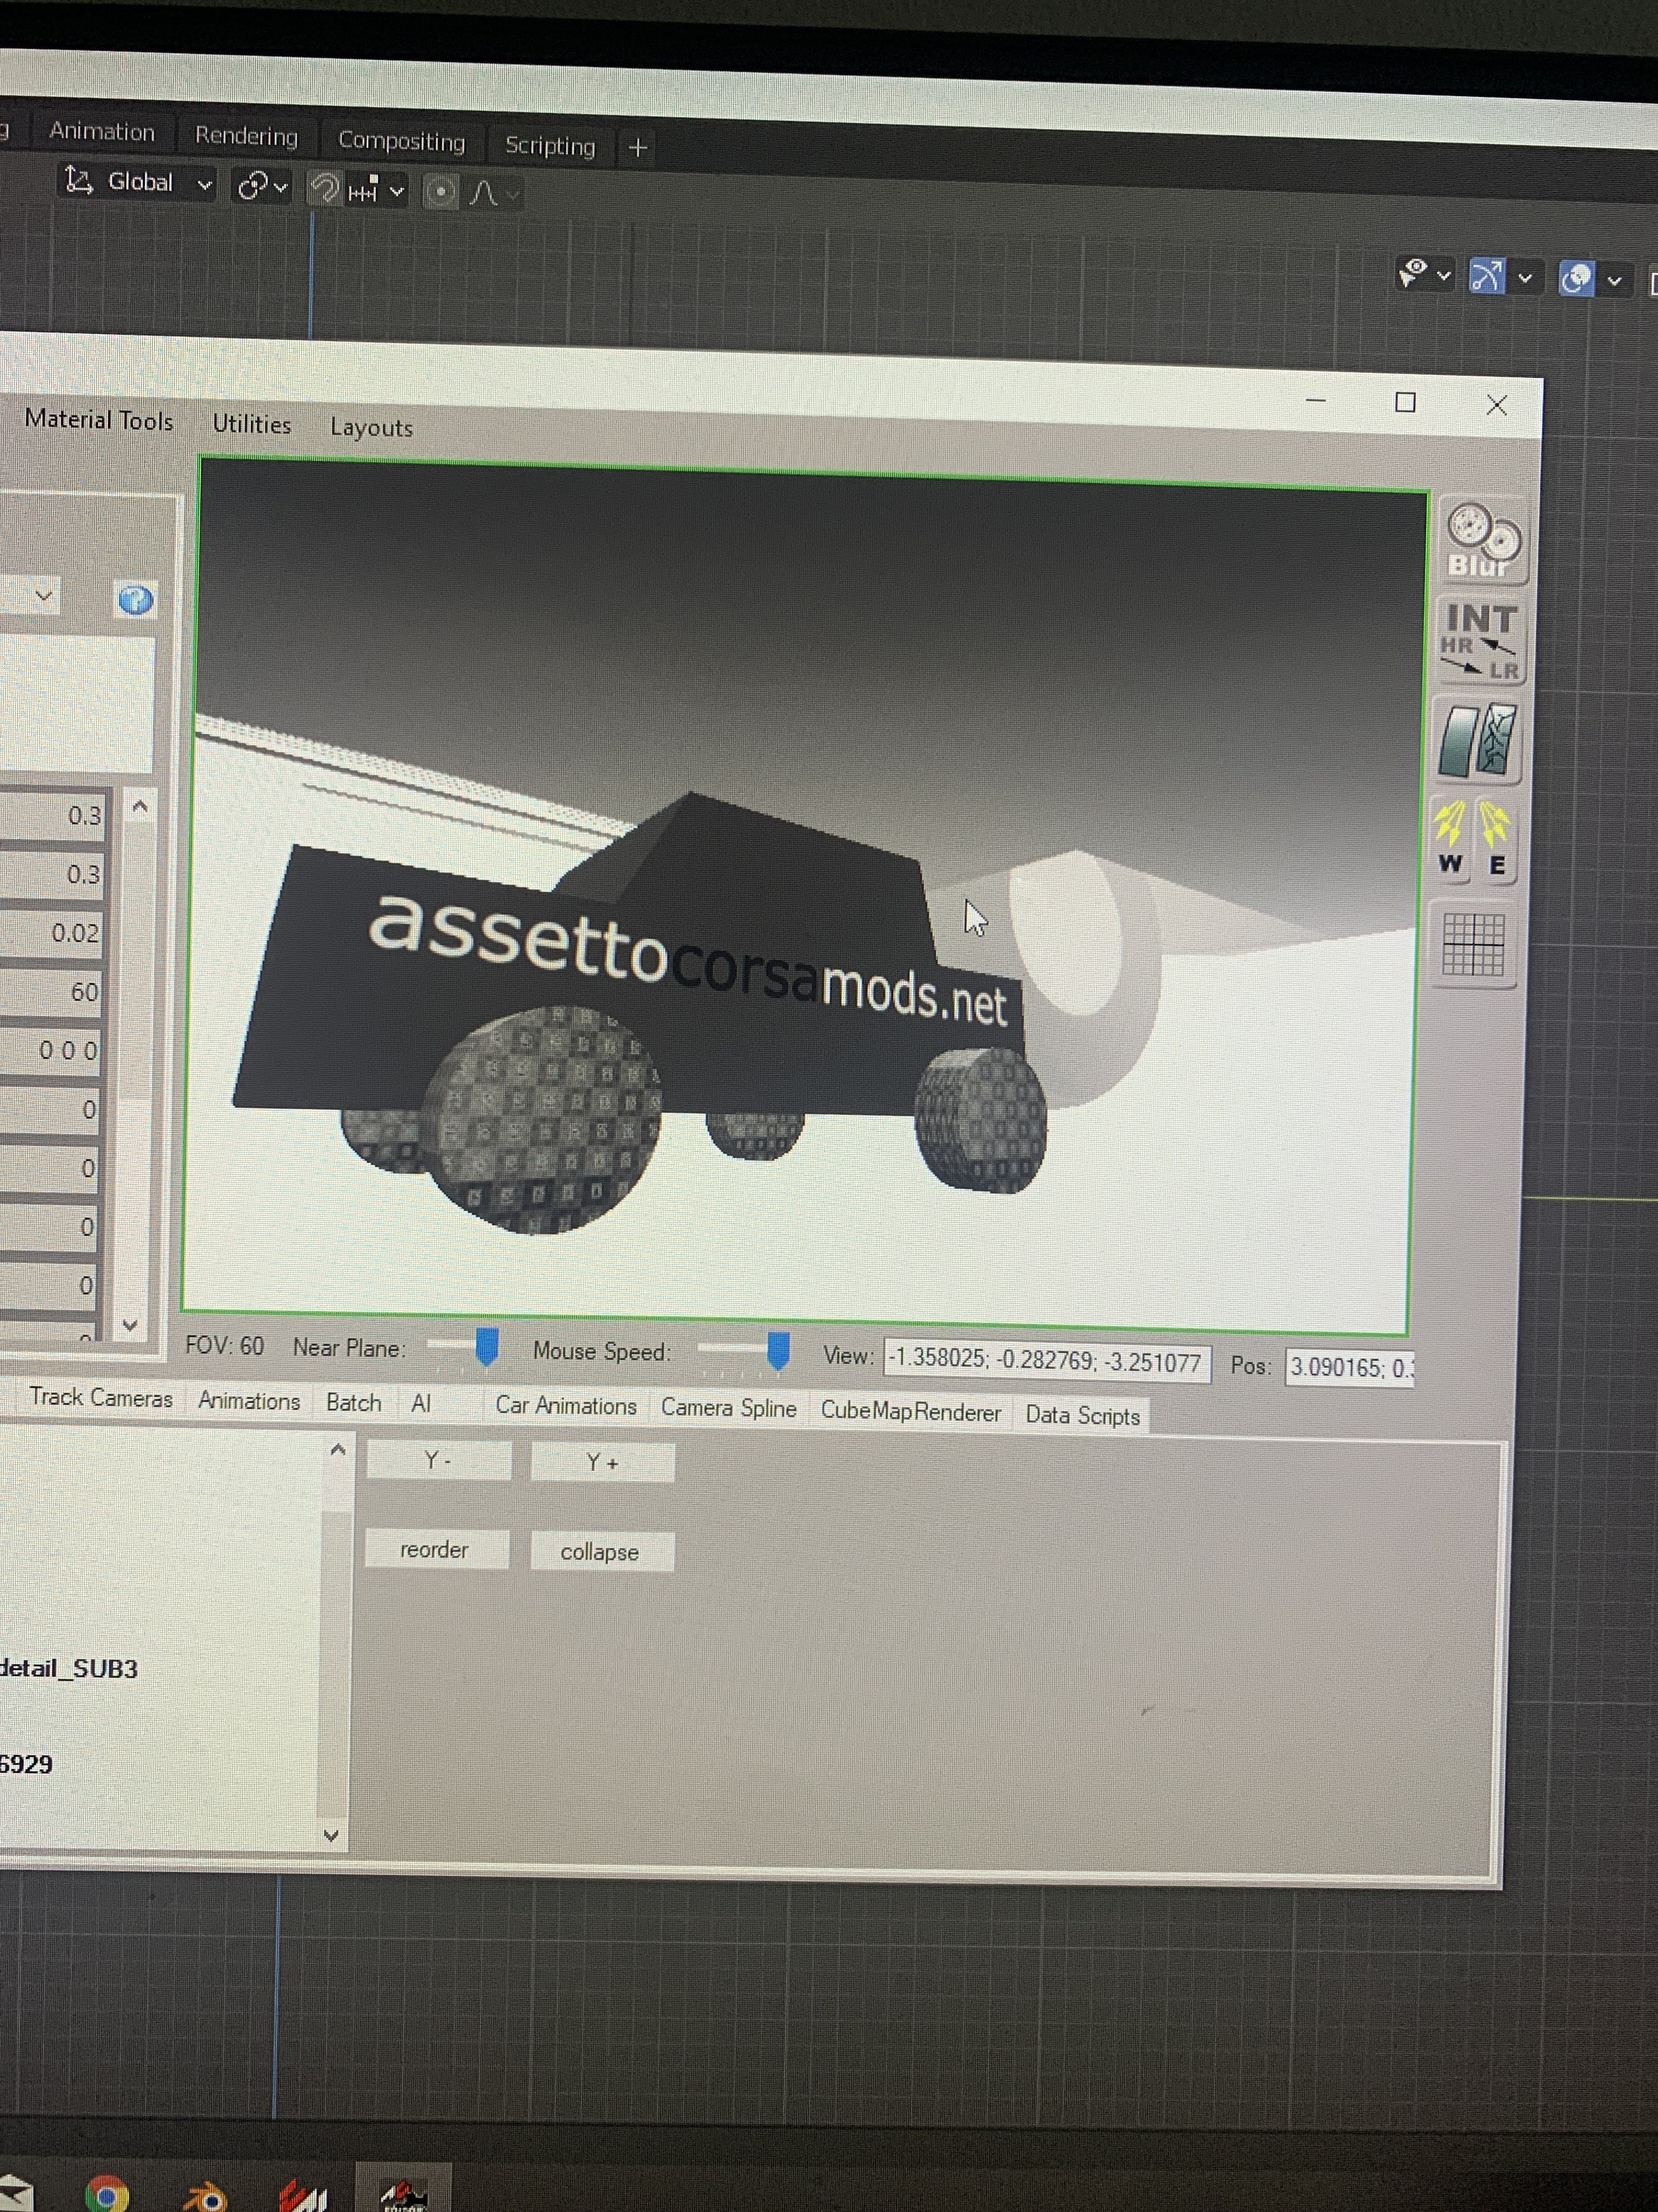The height and width of the screenshot is (2212, 1658).
Task: Toggle Blender show gizmo button
Action: (x=1486, y=276)
